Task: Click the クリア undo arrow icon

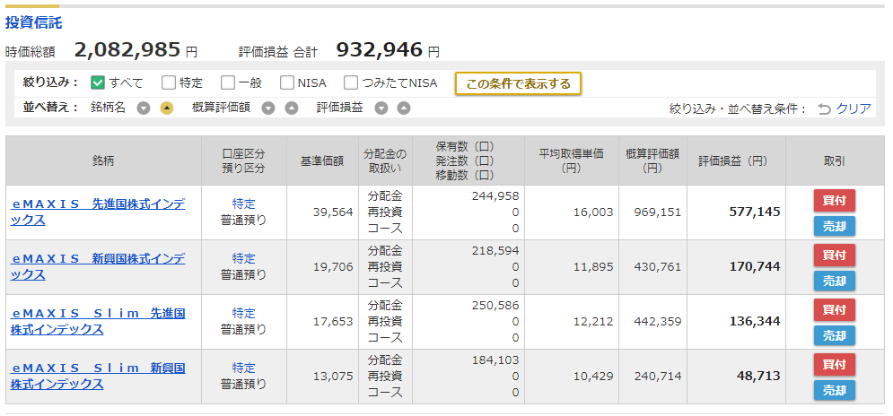Action: [824, 108]
